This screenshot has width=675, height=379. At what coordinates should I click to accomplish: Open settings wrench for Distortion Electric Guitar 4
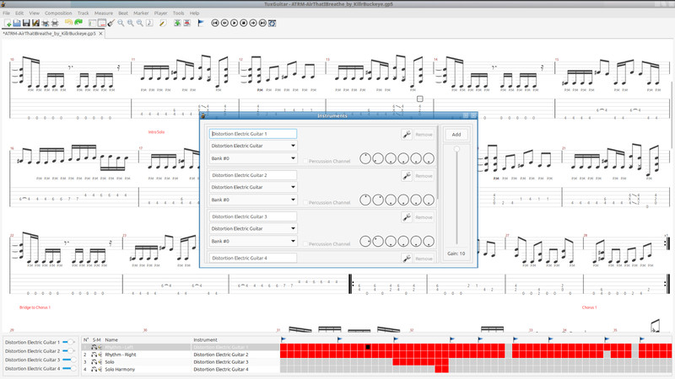pos(407,259)
